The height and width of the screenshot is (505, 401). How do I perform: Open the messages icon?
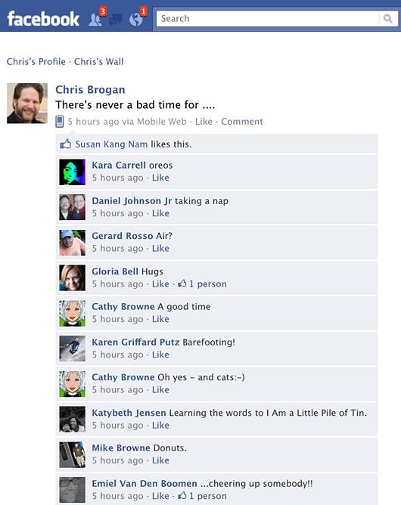[116, 20]
